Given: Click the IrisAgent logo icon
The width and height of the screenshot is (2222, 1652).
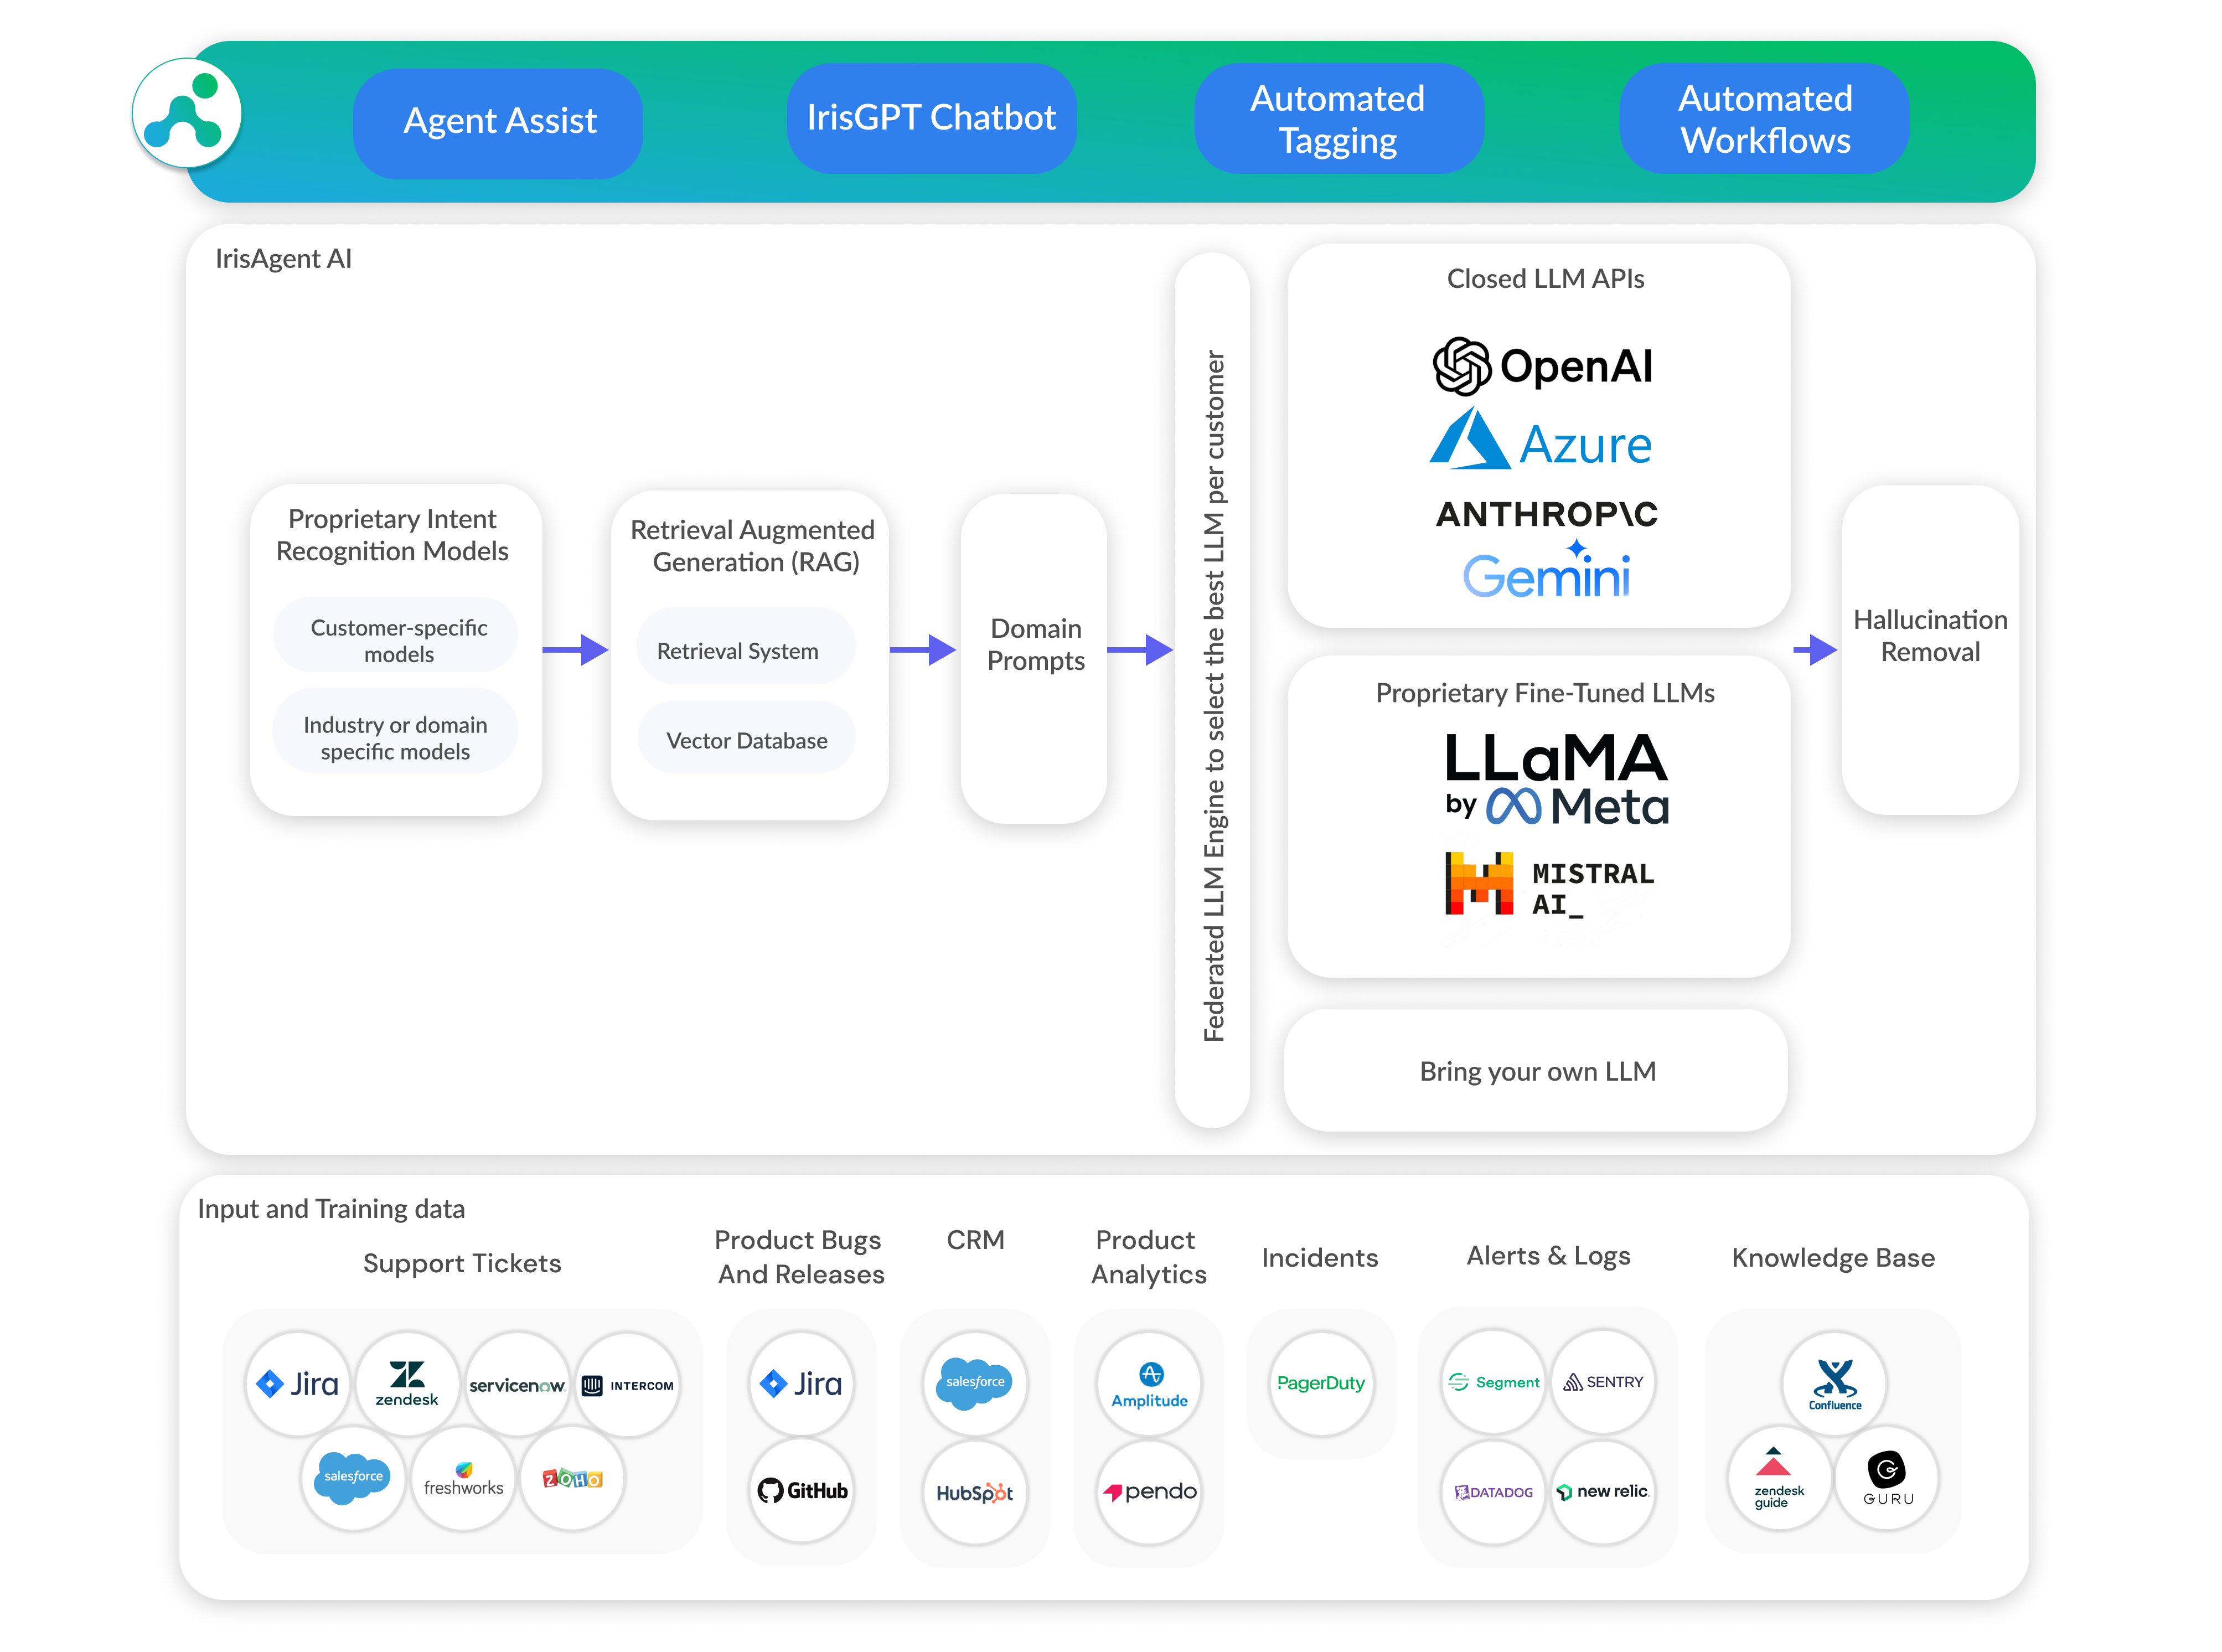Looking at the screenshot, I should [x=187, y=113].
